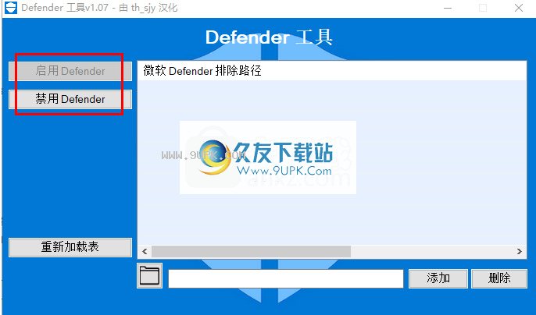
Task: Close the Defender 工具 window
Action: point(519,8)
